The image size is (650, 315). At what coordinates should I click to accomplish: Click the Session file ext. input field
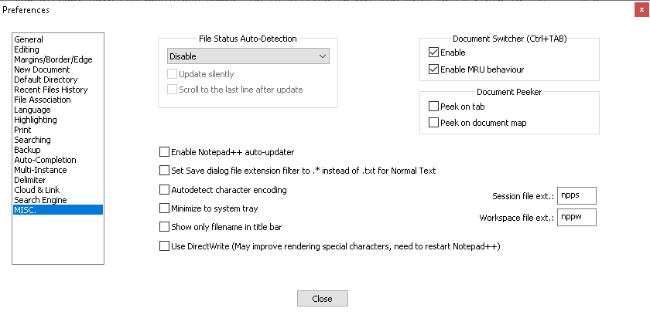[x=576, y=195]
